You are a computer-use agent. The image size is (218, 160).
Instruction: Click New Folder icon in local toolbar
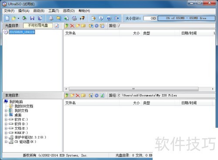[x=72, y=95]
